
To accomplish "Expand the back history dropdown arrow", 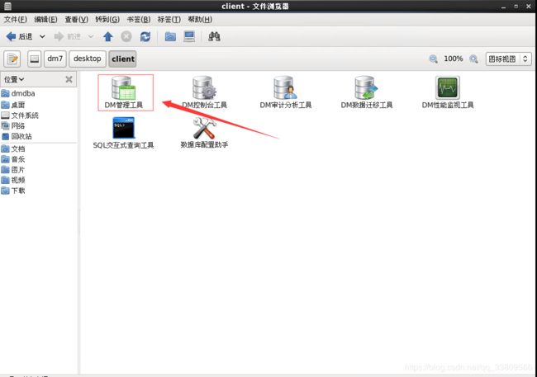I will 42,36.
